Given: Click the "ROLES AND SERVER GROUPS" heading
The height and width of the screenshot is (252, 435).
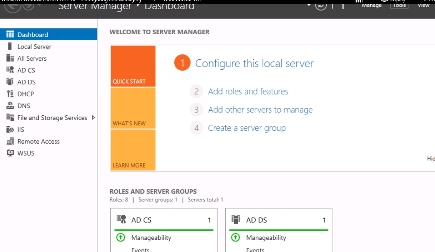Looking at the screenshot, I should 153,191.
